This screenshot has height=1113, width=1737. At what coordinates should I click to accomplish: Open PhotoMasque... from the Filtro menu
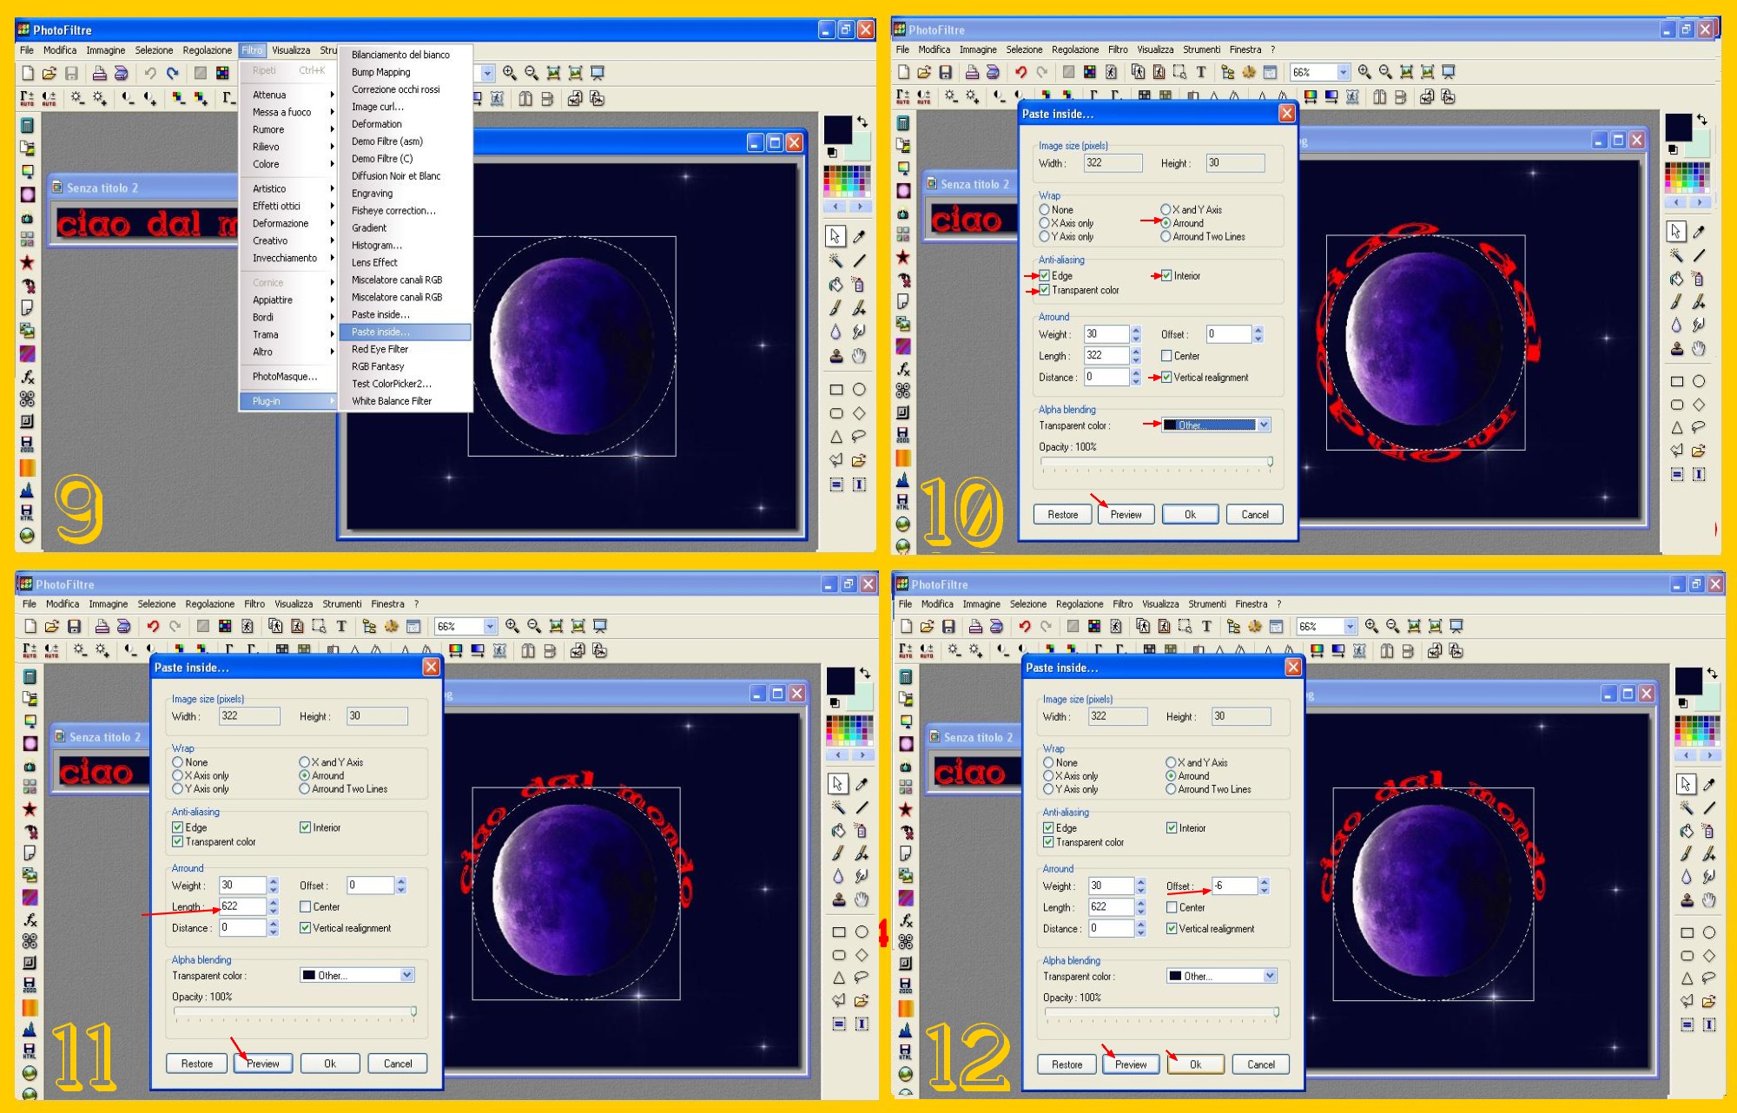pyautogui.click(x=285, y=376)
